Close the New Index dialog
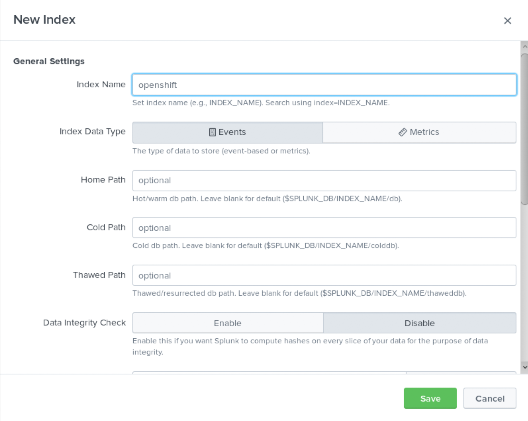Viewport: 528px width, 421px height. [507, 21]
